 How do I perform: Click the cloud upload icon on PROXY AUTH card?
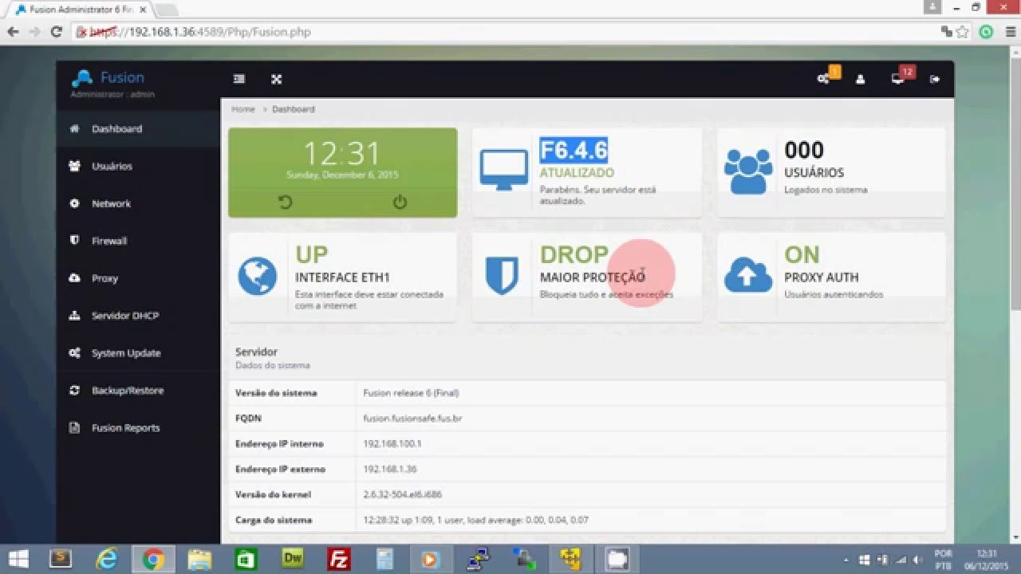point(748,276)
